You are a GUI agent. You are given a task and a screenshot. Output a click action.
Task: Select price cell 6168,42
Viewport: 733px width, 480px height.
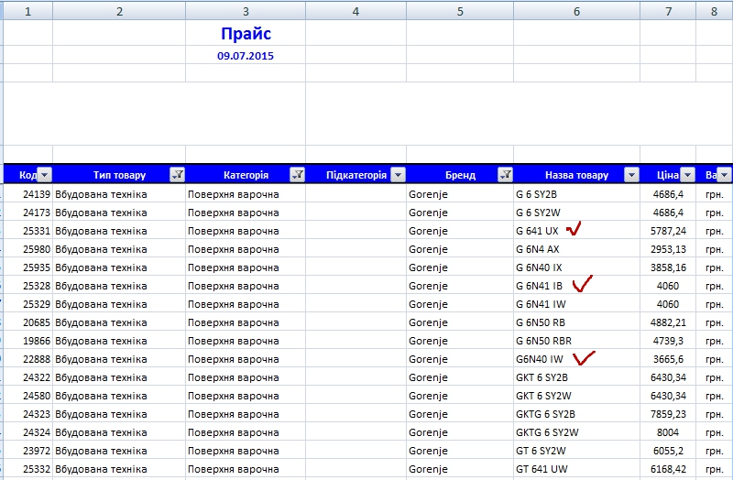(668, 469)
